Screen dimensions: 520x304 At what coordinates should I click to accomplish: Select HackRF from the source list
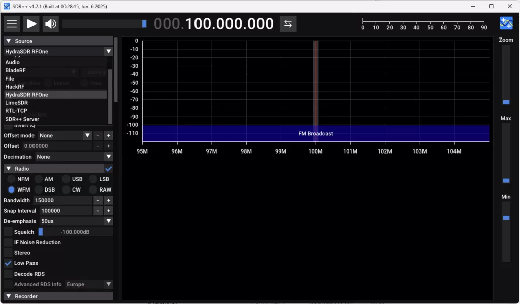tap(31, 86)
